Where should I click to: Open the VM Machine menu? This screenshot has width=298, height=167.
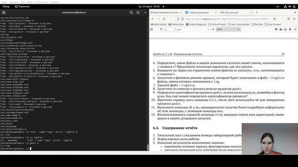tap(14, 2)
